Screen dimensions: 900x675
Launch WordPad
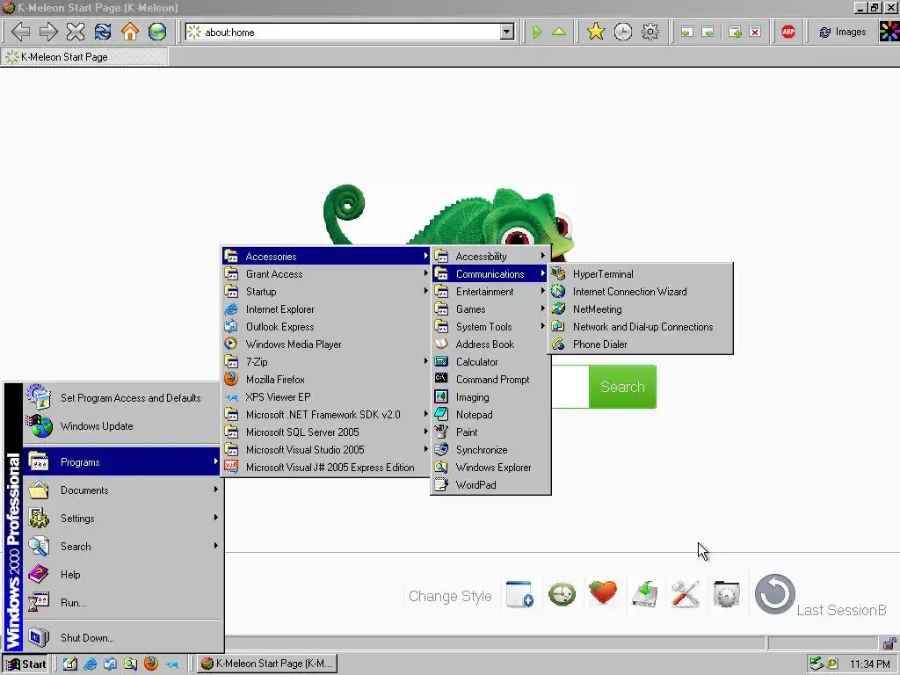click(x=490, y=485)
